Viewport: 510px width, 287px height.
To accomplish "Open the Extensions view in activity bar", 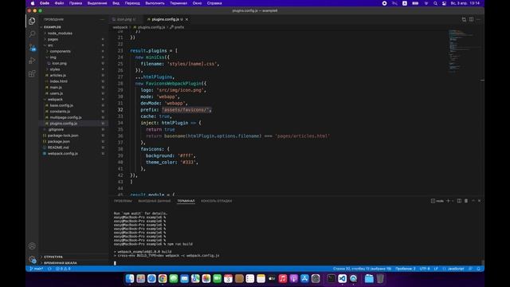I will 32,74.
